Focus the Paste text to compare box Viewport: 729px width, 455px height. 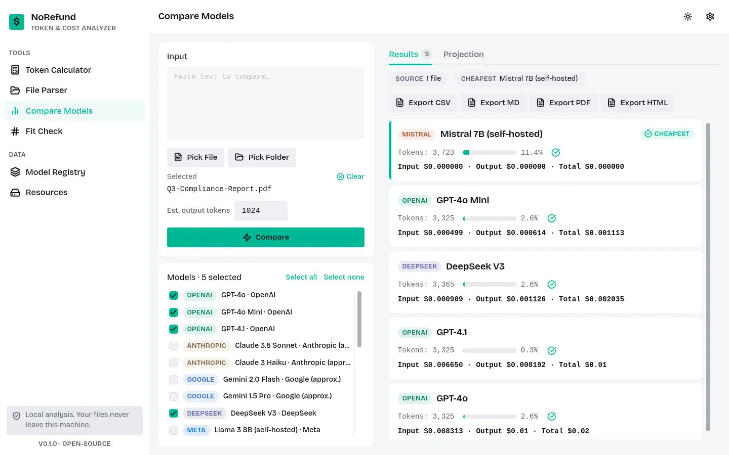pyautogui.click(x=266, y=103)
